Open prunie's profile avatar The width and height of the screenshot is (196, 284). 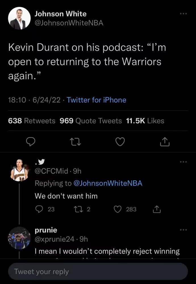click(x=19, y=238)
